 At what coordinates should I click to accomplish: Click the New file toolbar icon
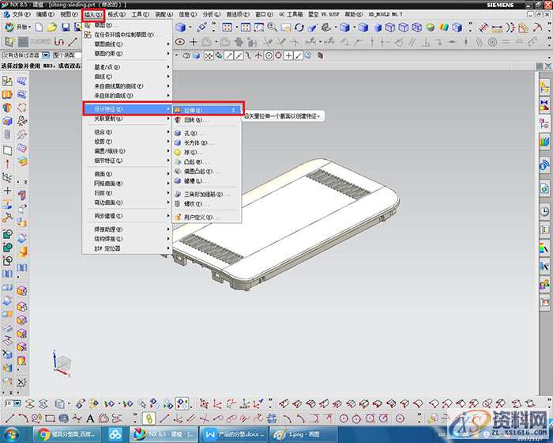tap(37, 27)
